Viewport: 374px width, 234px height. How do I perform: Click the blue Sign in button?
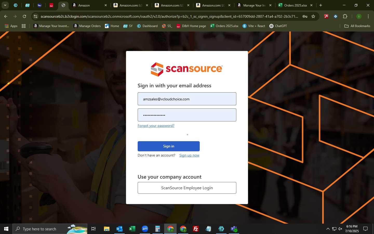coord(169,146)
